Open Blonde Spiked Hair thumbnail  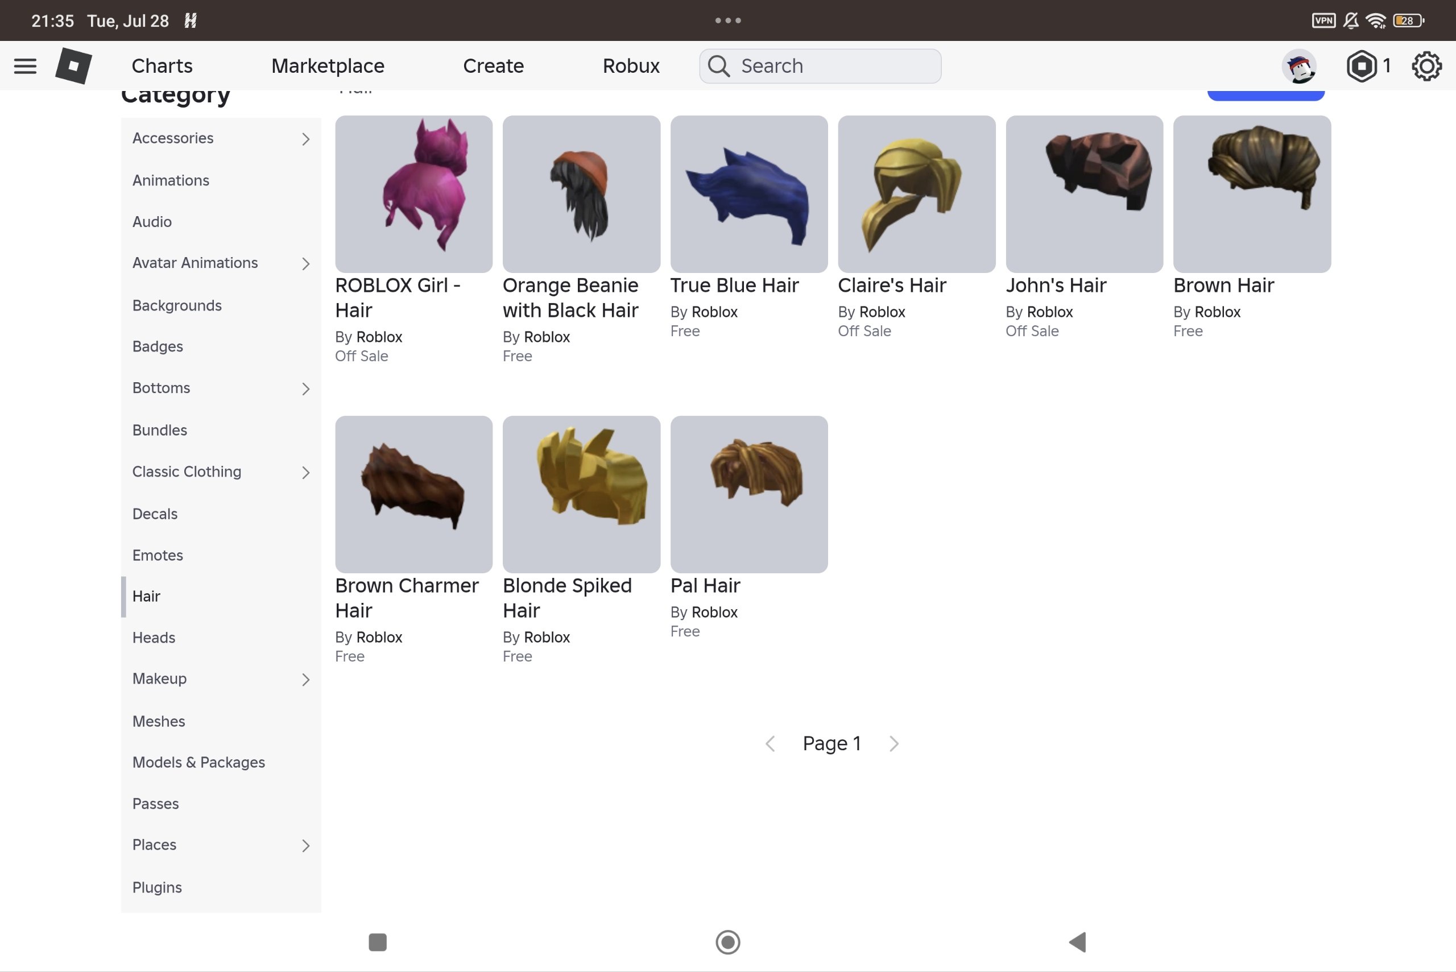581,495
